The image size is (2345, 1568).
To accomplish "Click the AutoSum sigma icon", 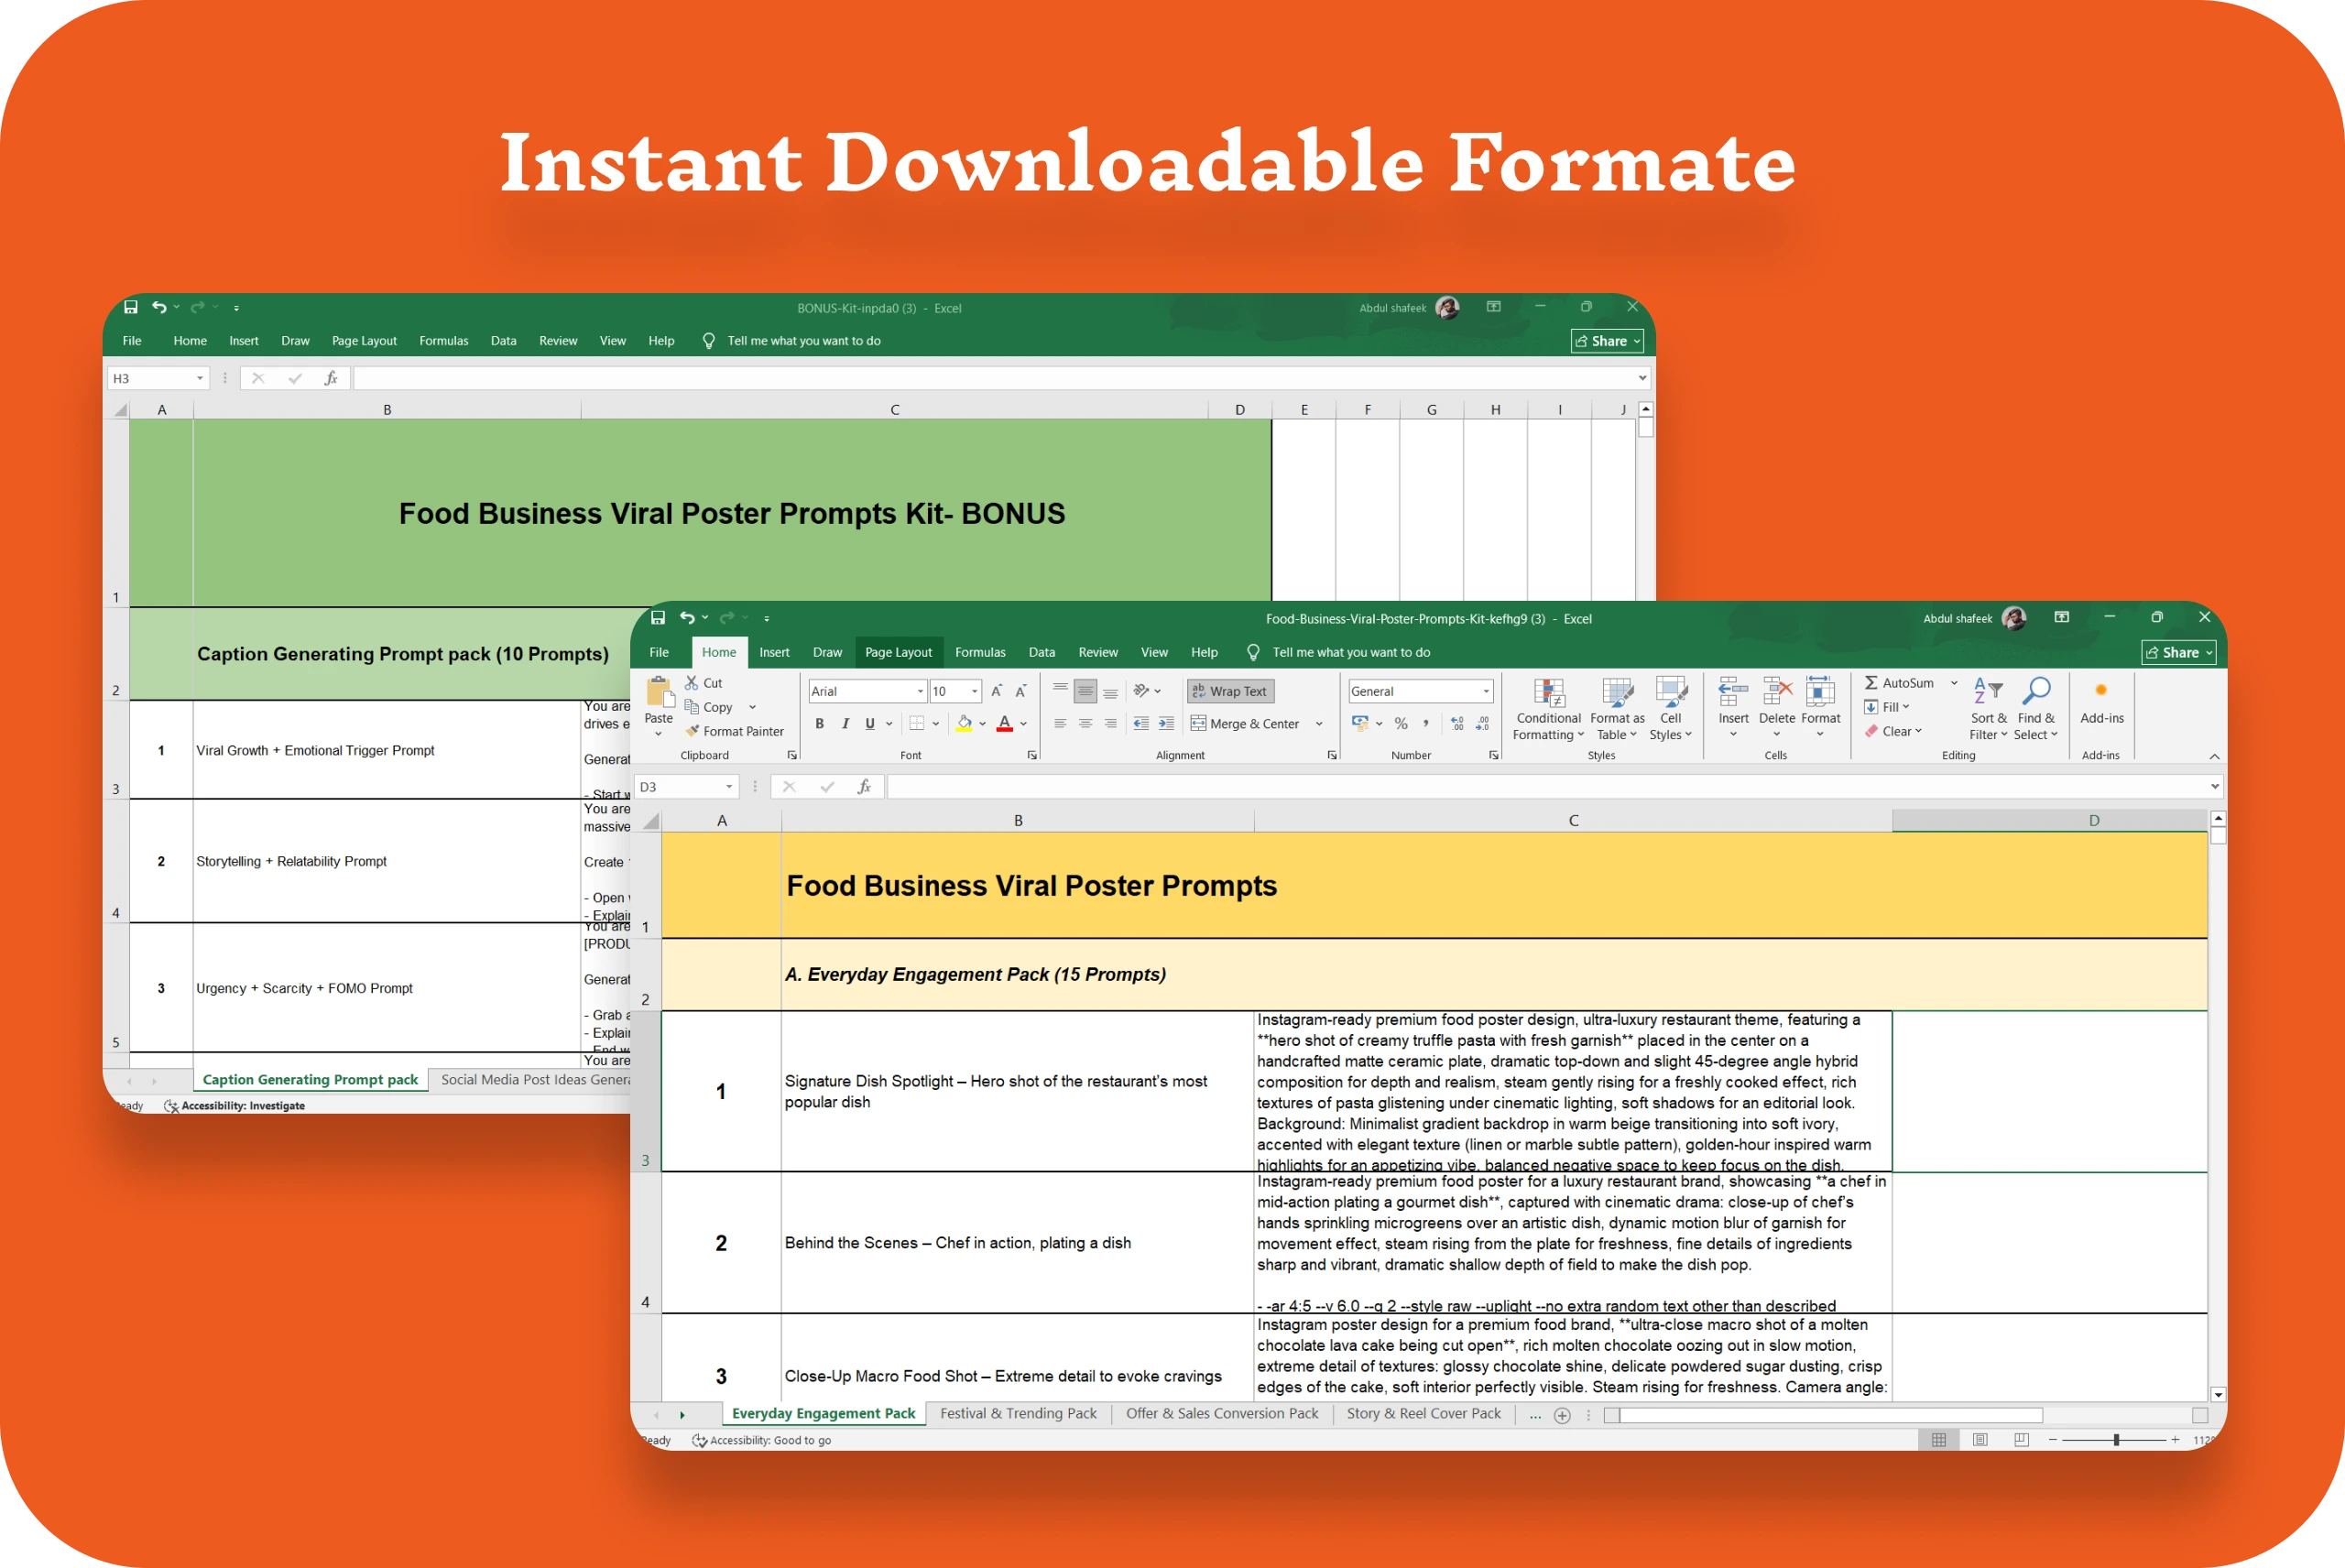I will tap(1871, 683).
